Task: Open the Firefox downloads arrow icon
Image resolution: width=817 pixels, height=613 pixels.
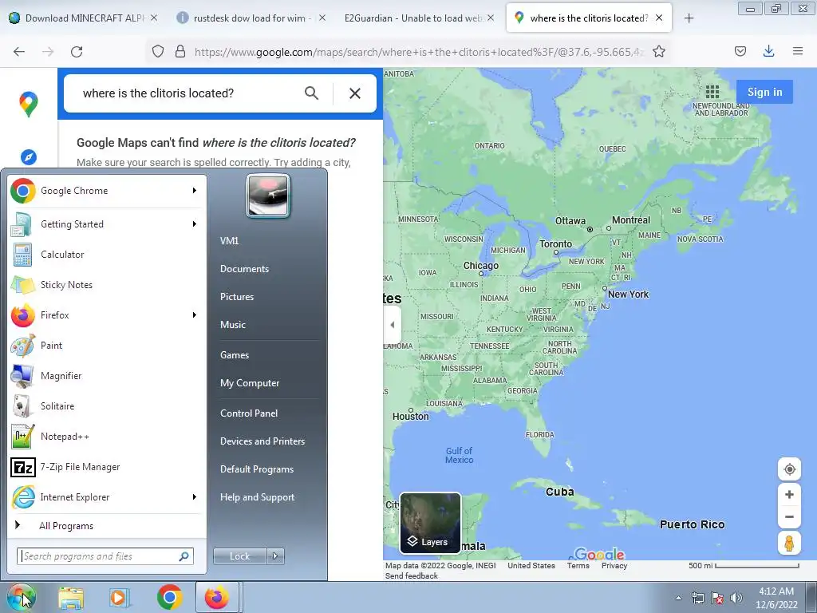Action: coord(768,51)
